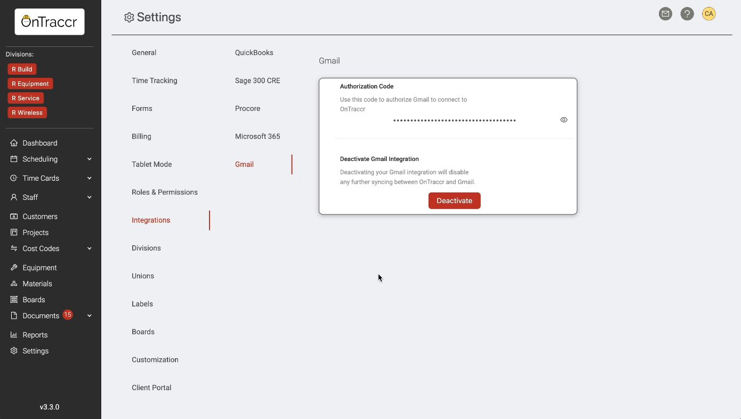Open the CA user avatar menu
The width and height of the screenshot is (741, 419).
708,14
